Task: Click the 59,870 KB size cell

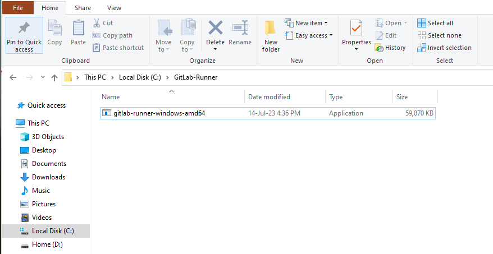Action: point(419,113)
